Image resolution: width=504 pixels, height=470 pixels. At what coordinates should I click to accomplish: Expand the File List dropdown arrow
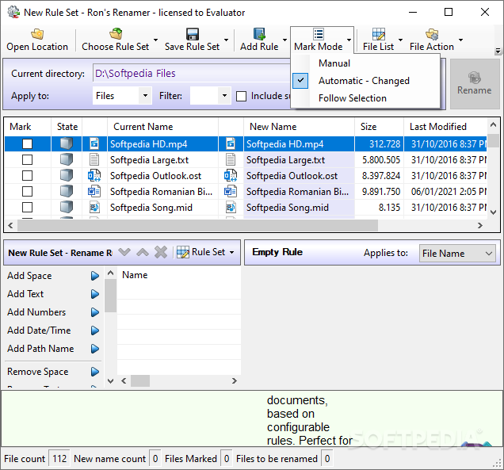pos(400,40)
